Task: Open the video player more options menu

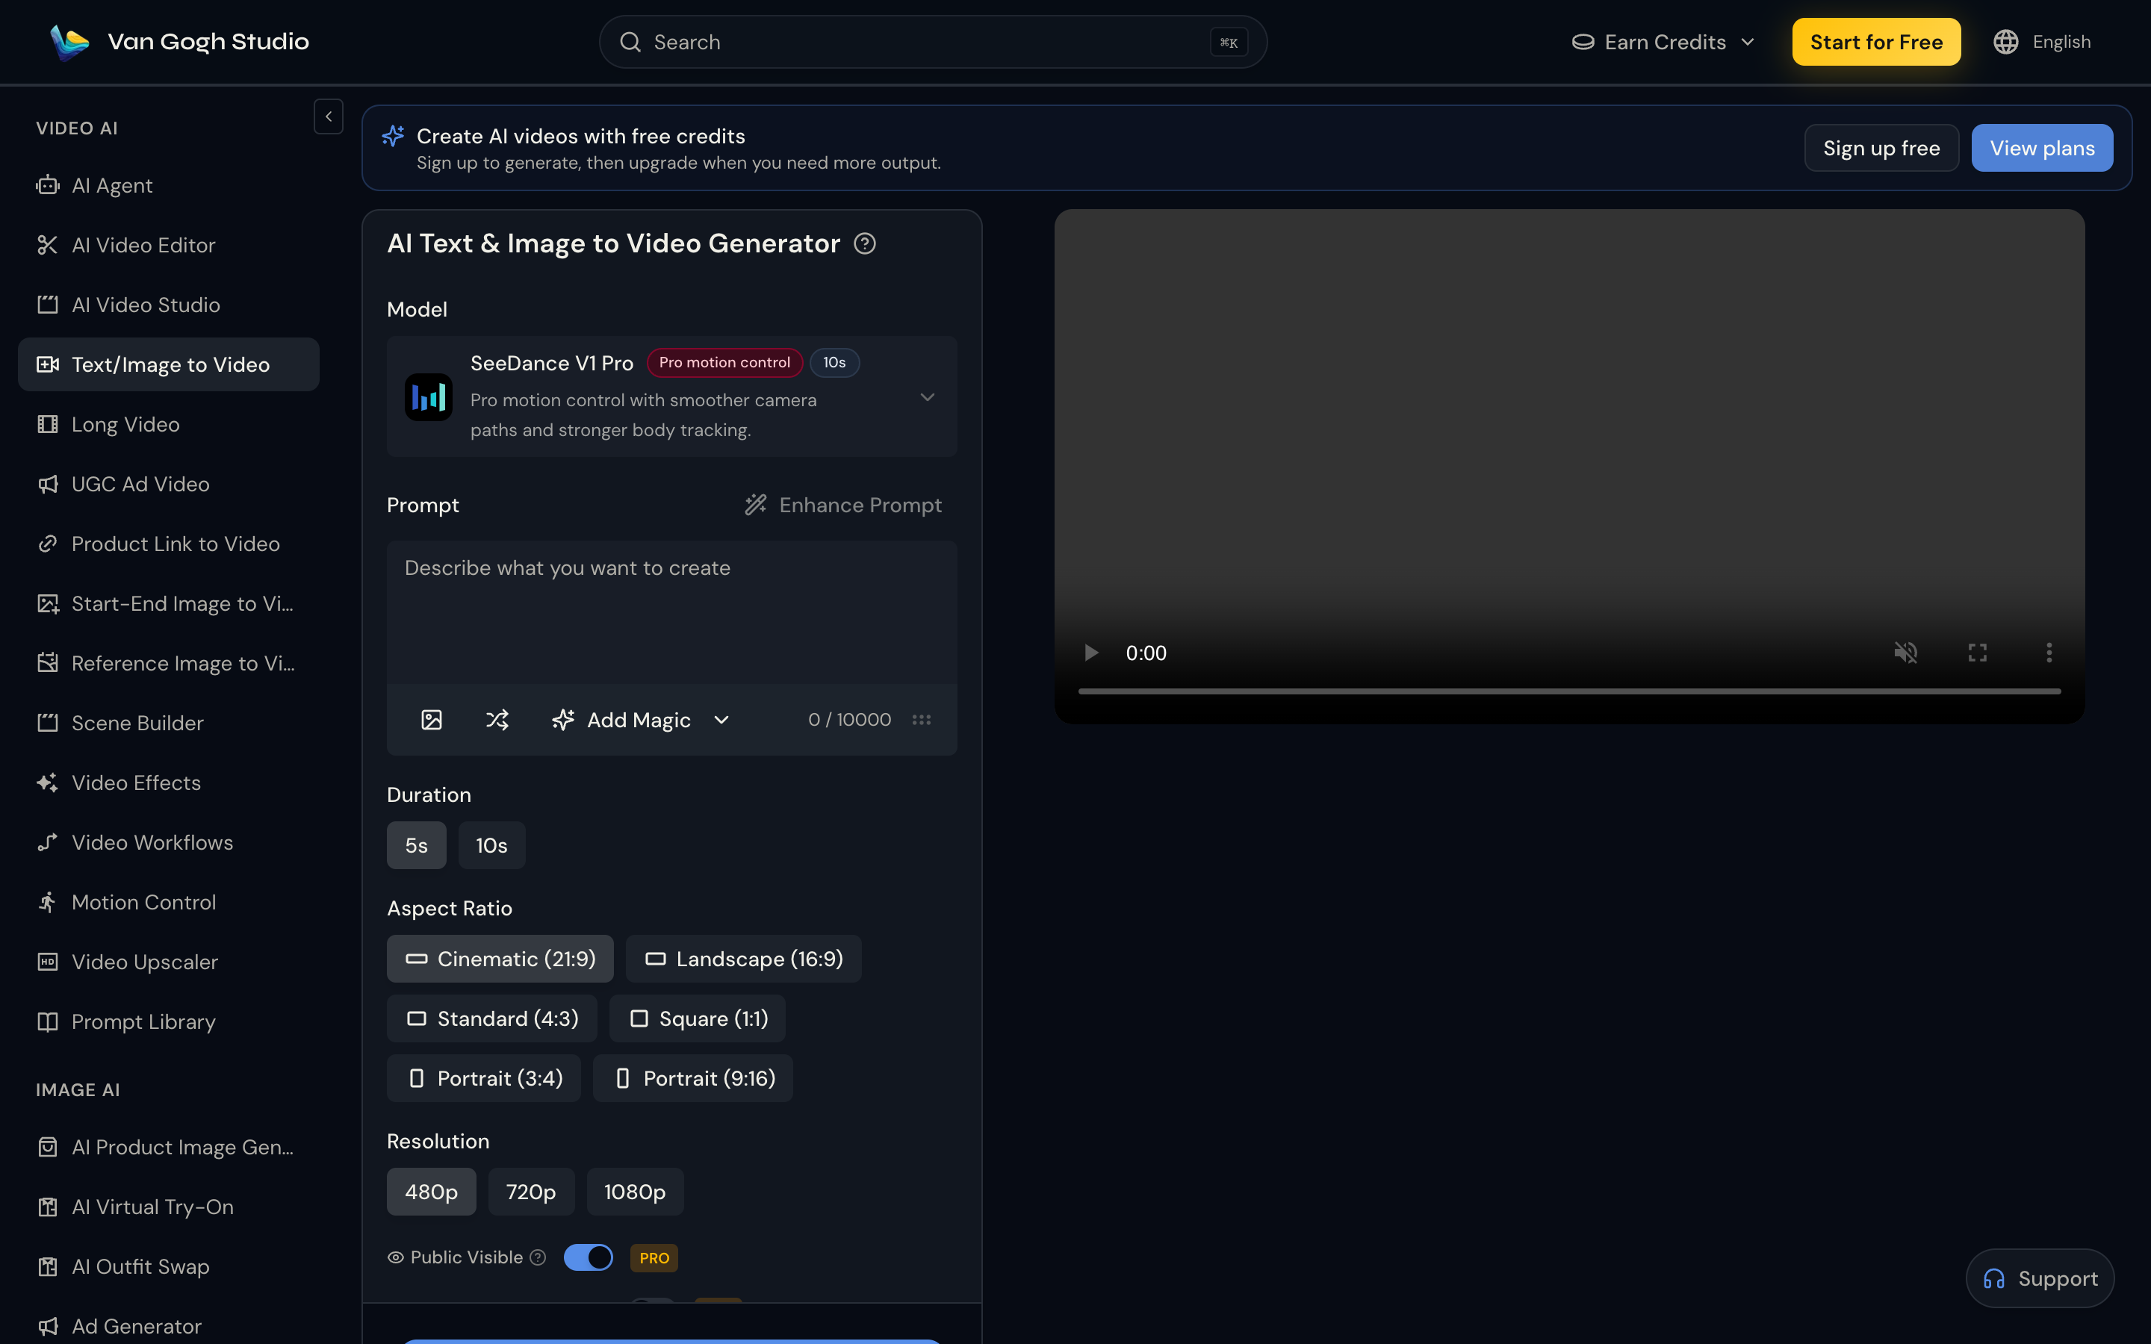Action: (x=2049, y=653)
